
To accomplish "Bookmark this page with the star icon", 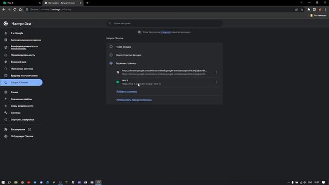I will [302, 9].
